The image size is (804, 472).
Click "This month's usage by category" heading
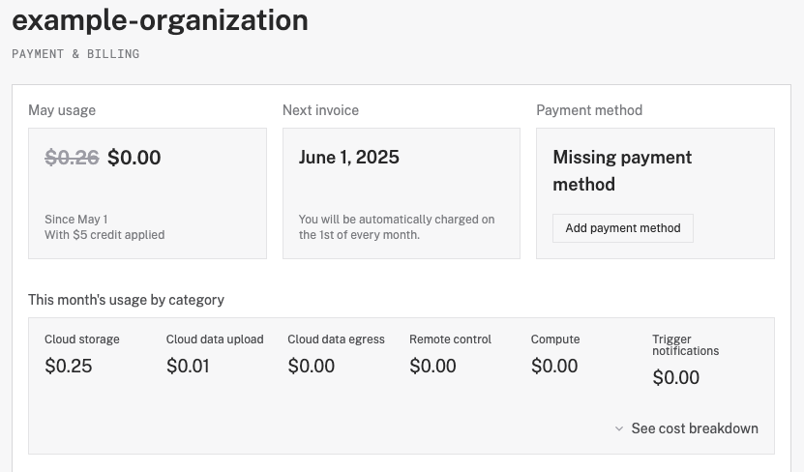(x=126, y=300)
